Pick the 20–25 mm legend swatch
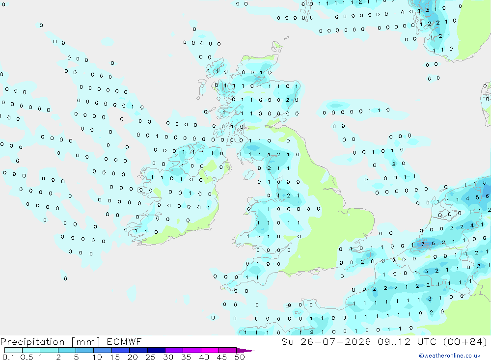Image resolution: width=491 pixels, height=360 pixels. point(138,350)
